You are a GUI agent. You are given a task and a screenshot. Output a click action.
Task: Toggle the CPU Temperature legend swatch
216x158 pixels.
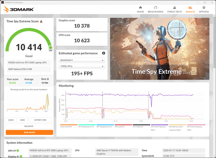click(x=87, y=125)
